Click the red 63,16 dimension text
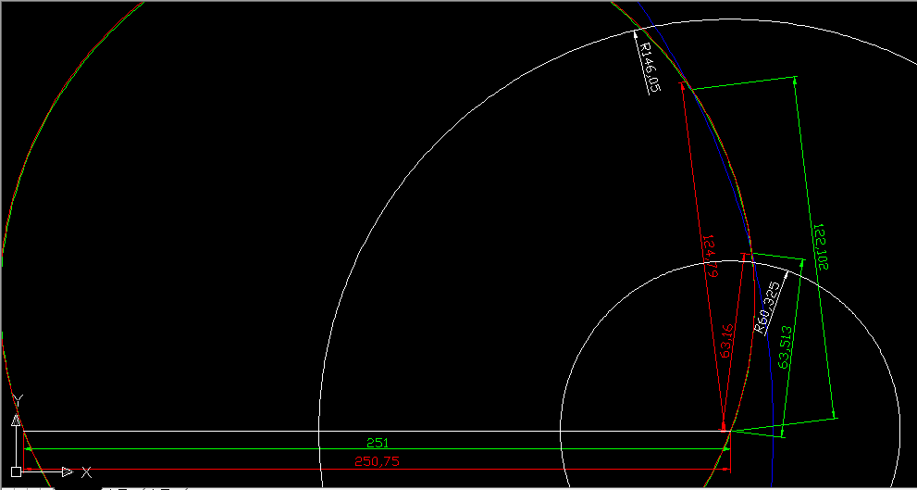The image size is (917, 490). 727,339
